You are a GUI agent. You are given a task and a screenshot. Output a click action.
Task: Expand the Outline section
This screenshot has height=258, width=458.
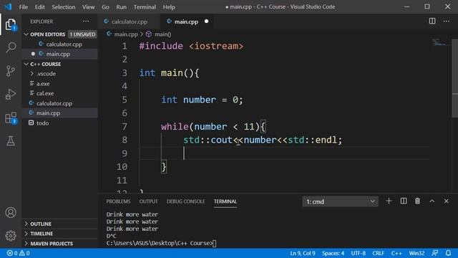point(60,224)
